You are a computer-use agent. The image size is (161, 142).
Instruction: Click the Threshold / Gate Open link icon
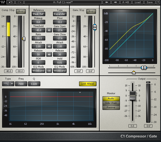[x=49, y=30]
